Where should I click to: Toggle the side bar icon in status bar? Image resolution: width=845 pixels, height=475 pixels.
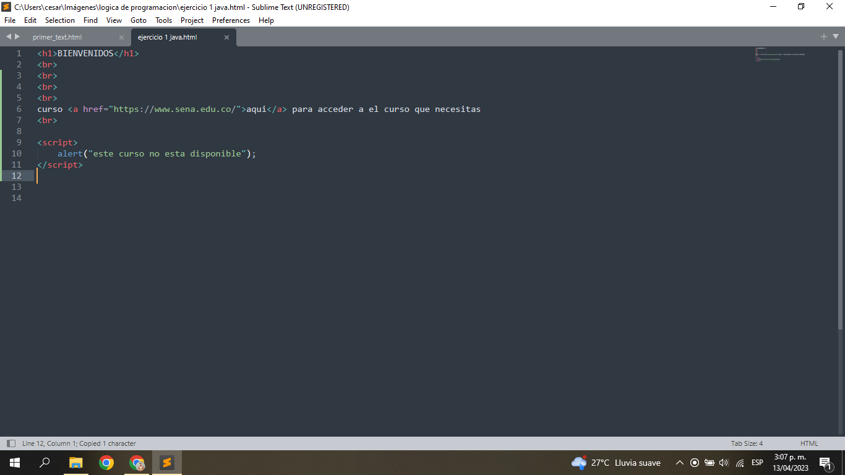[11, 443]
